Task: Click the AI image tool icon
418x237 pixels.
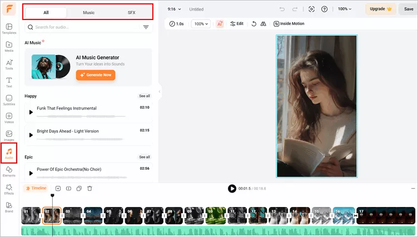Action: pos(220,24)
